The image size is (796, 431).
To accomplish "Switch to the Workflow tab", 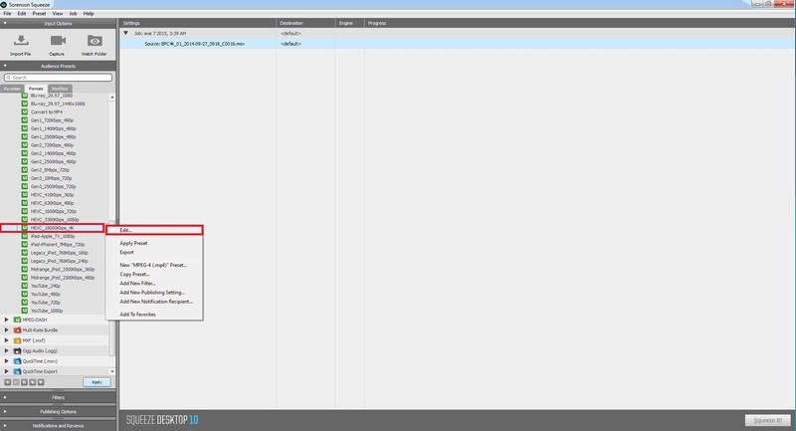I will click(x=60, y=89).
